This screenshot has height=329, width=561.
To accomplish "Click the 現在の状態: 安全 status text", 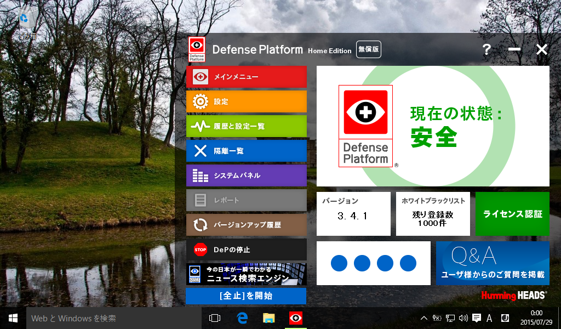I will coord(456,126).
